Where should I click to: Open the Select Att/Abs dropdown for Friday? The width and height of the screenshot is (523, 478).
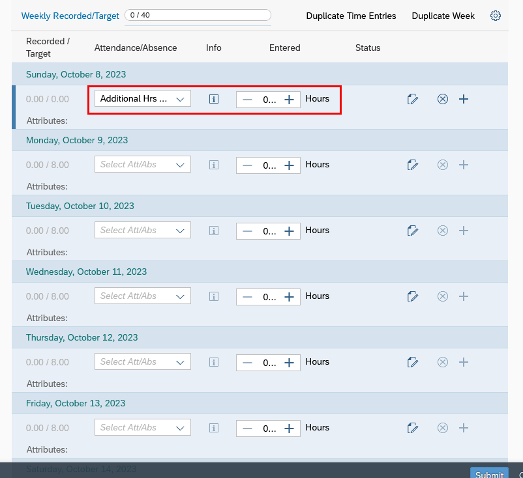click(x=142, y=427)
